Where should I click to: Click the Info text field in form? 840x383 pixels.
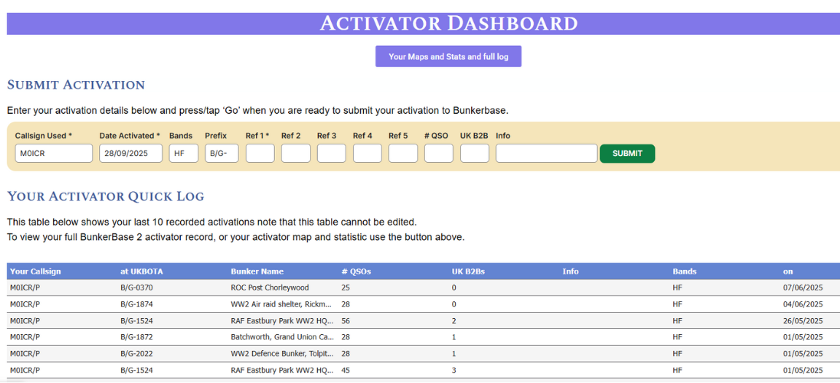pos(546,153)
